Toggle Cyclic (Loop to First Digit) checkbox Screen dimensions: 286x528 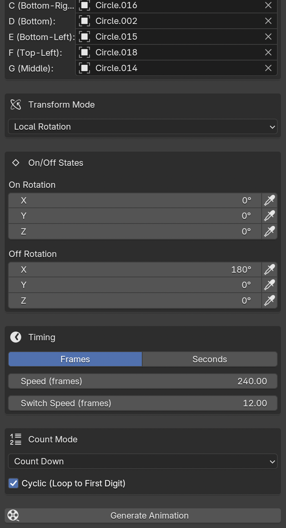[14, 483]
